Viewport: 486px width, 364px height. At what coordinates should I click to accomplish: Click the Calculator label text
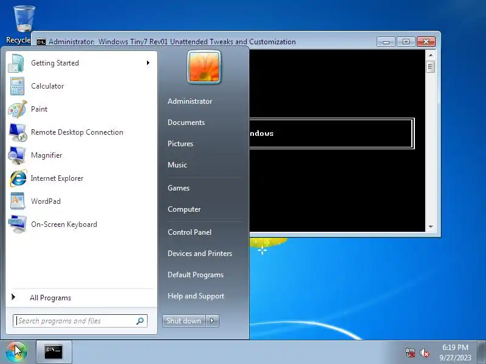click(x=47, y=86)
